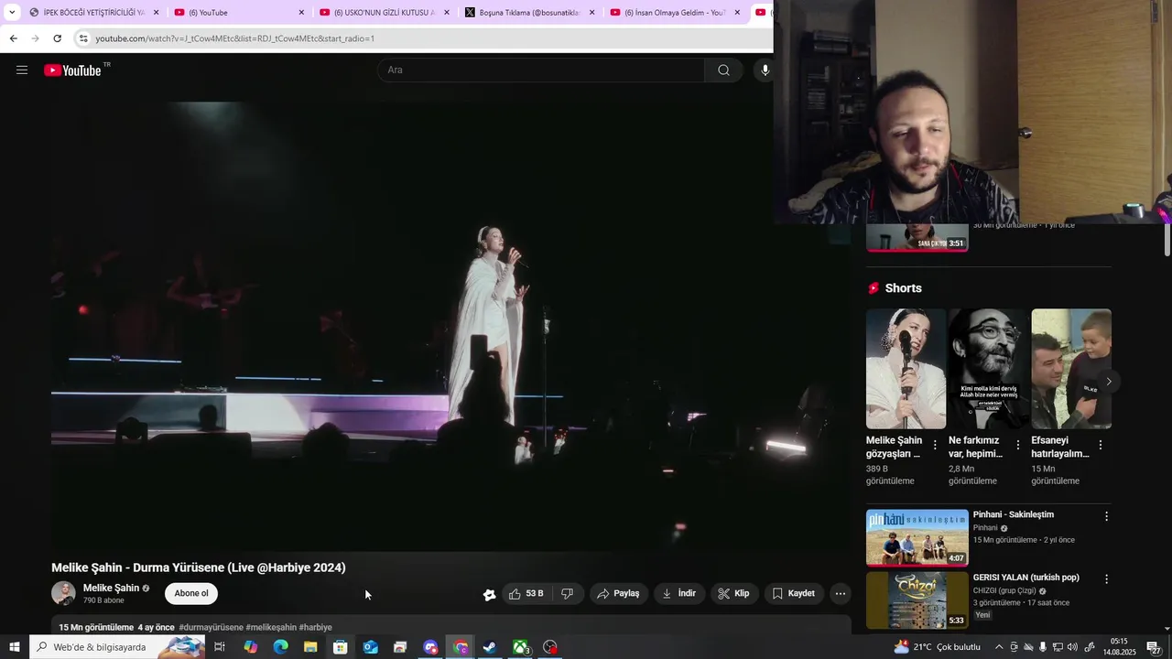Click the #melikeşahin hashtag

click(x=271, y=627)
